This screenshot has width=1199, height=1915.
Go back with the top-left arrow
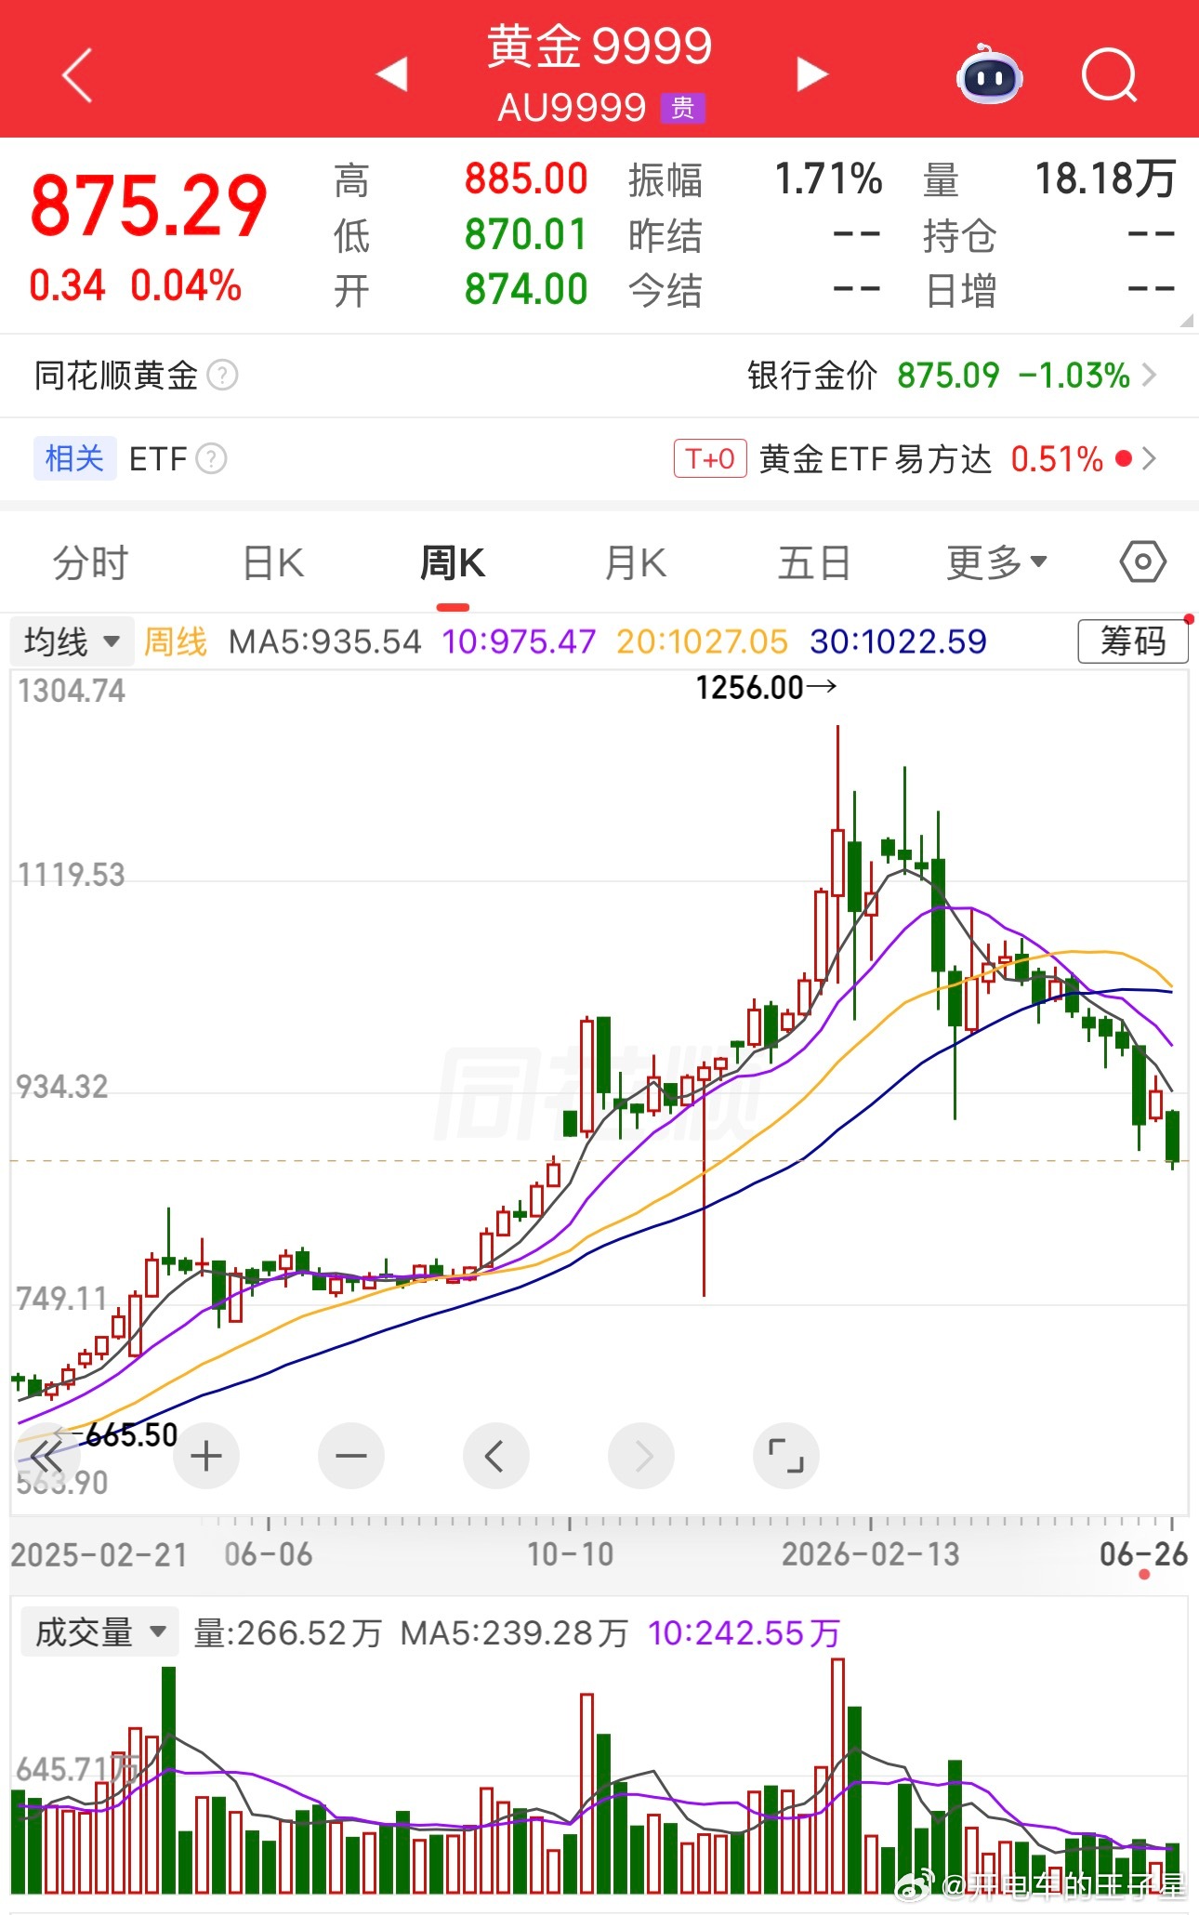[x=78, y=74]
